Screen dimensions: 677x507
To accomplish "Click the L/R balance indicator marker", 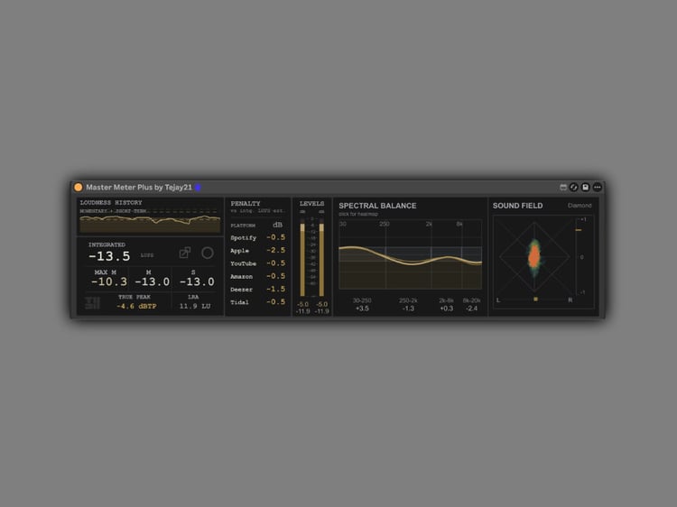I will pyautogui.click(x=535, y=299).
